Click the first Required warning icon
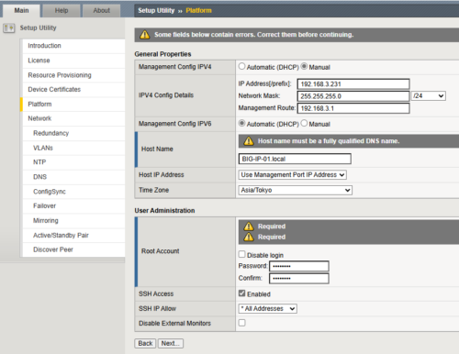The image size is (459, 354). point(249,227)
